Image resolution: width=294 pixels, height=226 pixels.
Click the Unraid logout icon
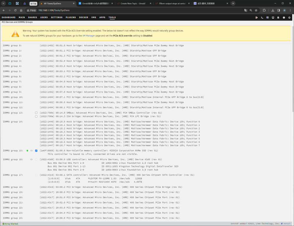(256, 17)
